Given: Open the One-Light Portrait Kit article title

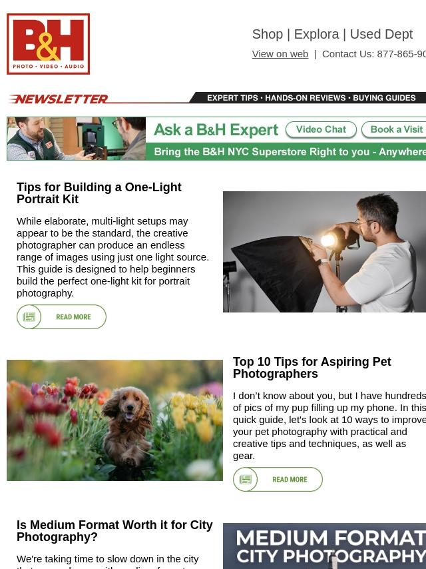Looking at the screenshot, I should (x=99, y=193).
